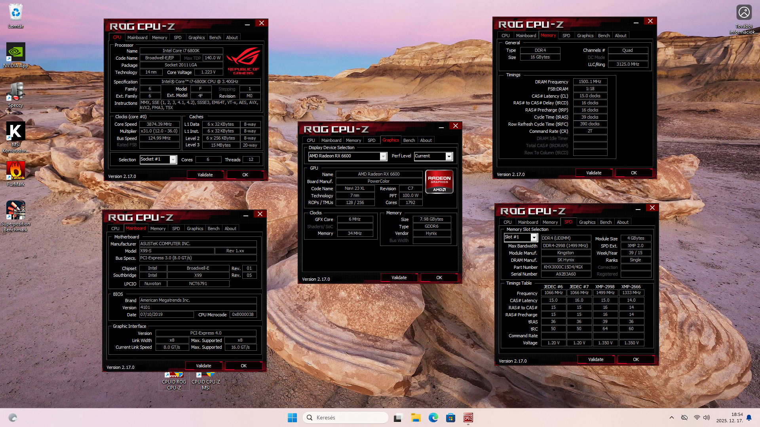Open File Explorer from taskbar
The image size is (760, 427).
point(416,418)
